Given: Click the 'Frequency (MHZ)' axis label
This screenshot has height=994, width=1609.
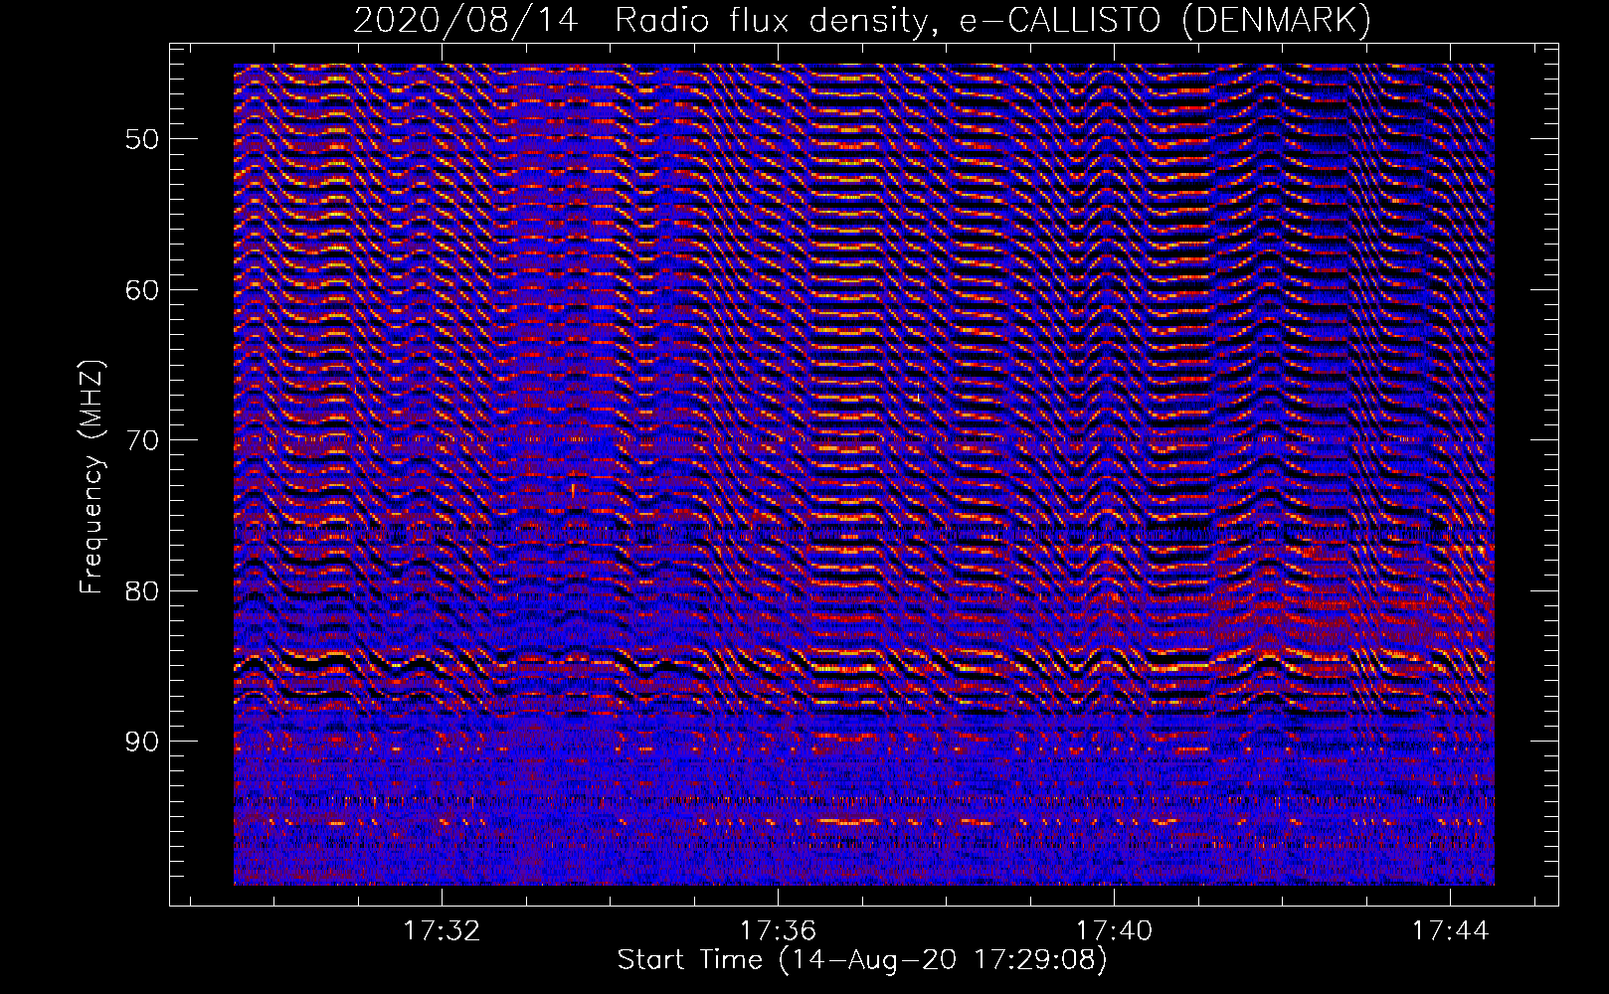Looking at the screenshot, I should tap(91, 477).
